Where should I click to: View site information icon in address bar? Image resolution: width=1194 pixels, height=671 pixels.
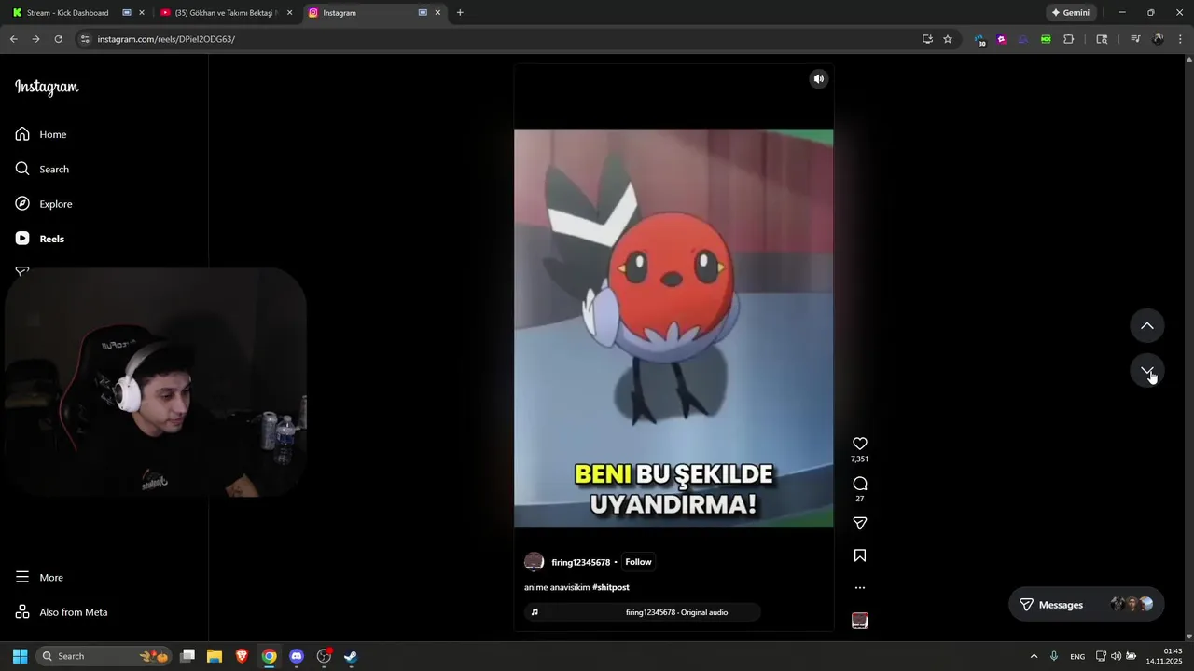(x=85, y=39)
